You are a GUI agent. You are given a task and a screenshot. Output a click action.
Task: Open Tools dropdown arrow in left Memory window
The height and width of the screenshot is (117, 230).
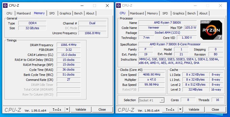coord(67,109)
